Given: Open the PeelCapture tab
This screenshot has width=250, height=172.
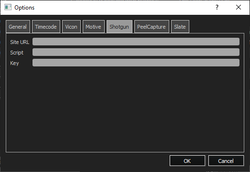Looking at the screenshot, I should [152, 27].
